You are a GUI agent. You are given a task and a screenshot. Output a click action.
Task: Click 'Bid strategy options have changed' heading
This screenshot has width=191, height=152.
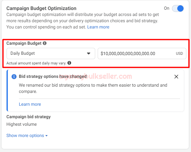[53, 76]
